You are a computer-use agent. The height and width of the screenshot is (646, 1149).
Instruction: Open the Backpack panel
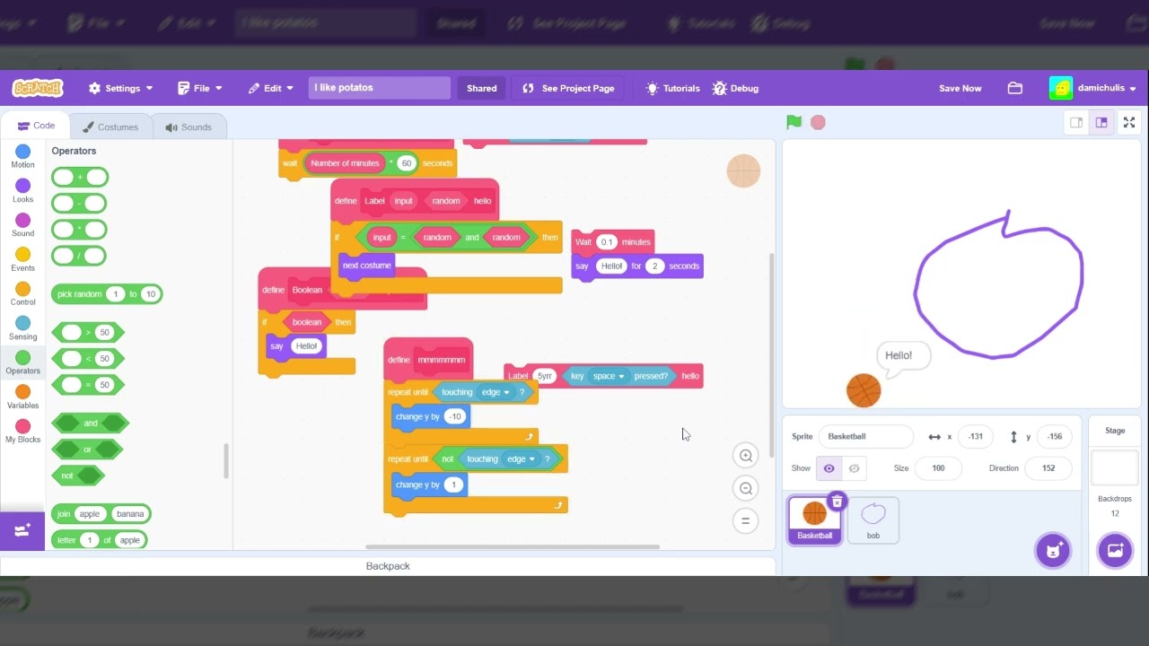(x=388, y=566)
